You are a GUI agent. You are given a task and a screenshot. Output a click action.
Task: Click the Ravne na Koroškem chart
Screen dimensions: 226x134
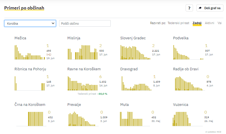(x=82, y=83)
